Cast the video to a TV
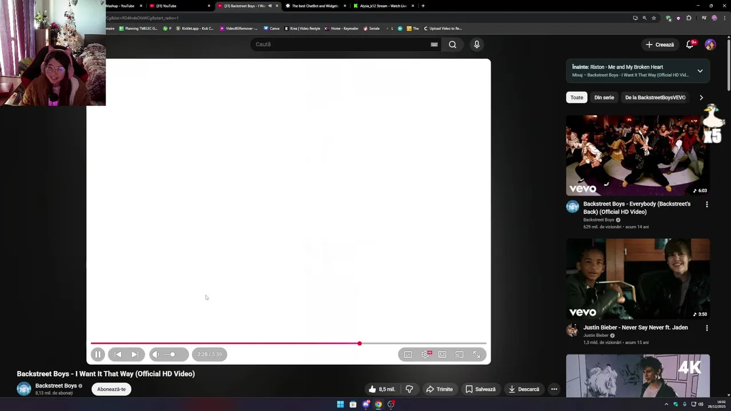731x411 pixels. 459,354
